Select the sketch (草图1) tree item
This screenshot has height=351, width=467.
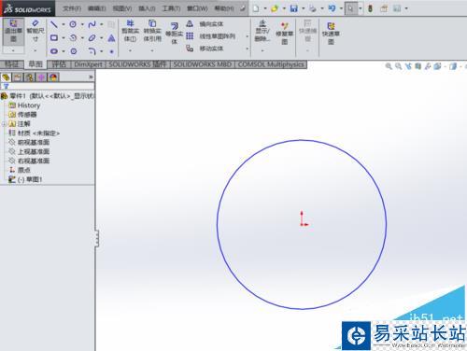click(x=25, y=179)
